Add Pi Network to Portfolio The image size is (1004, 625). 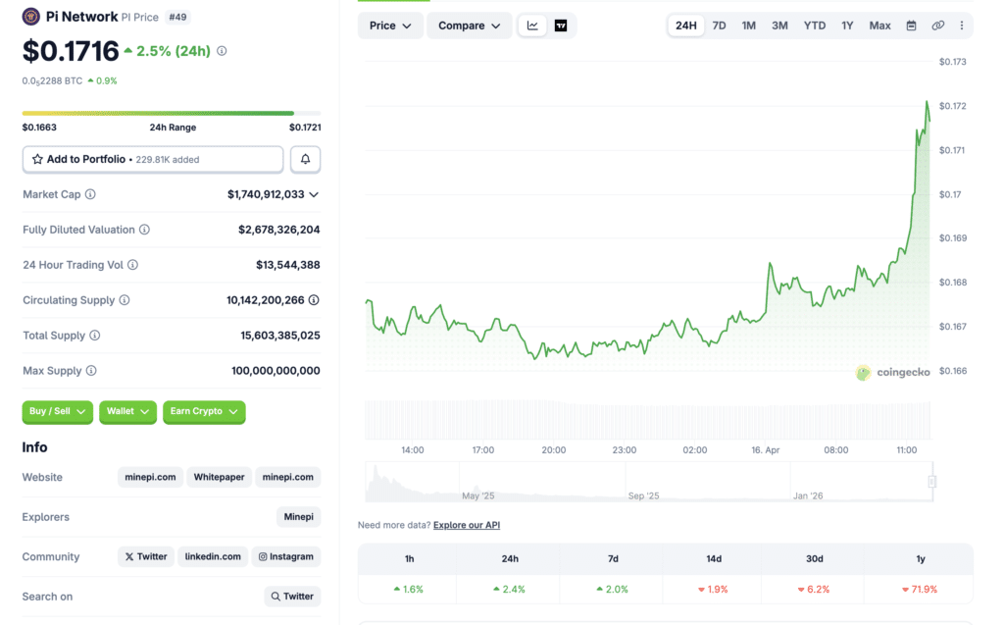click(x=153, y=159)
